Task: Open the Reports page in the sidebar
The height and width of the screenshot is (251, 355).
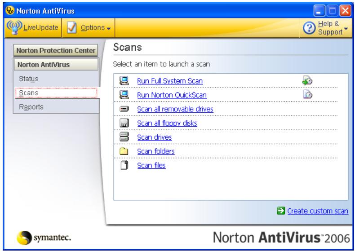Action: click(31, 107)
